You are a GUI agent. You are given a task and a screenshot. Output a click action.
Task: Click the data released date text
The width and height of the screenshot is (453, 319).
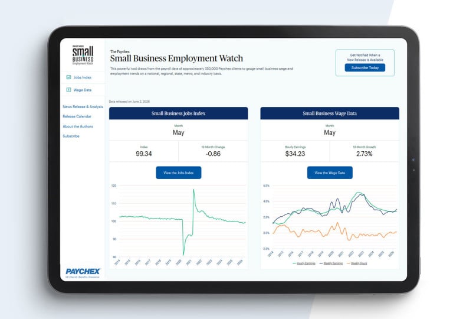click(x=129, y=102)
